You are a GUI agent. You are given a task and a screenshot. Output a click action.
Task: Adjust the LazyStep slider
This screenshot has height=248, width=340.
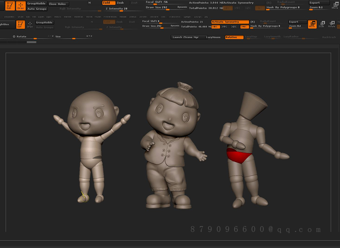[253, 37]
